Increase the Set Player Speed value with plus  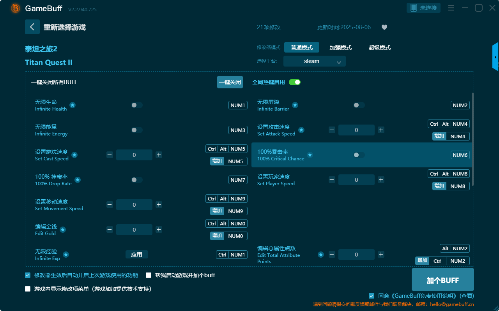pos(381,180)
